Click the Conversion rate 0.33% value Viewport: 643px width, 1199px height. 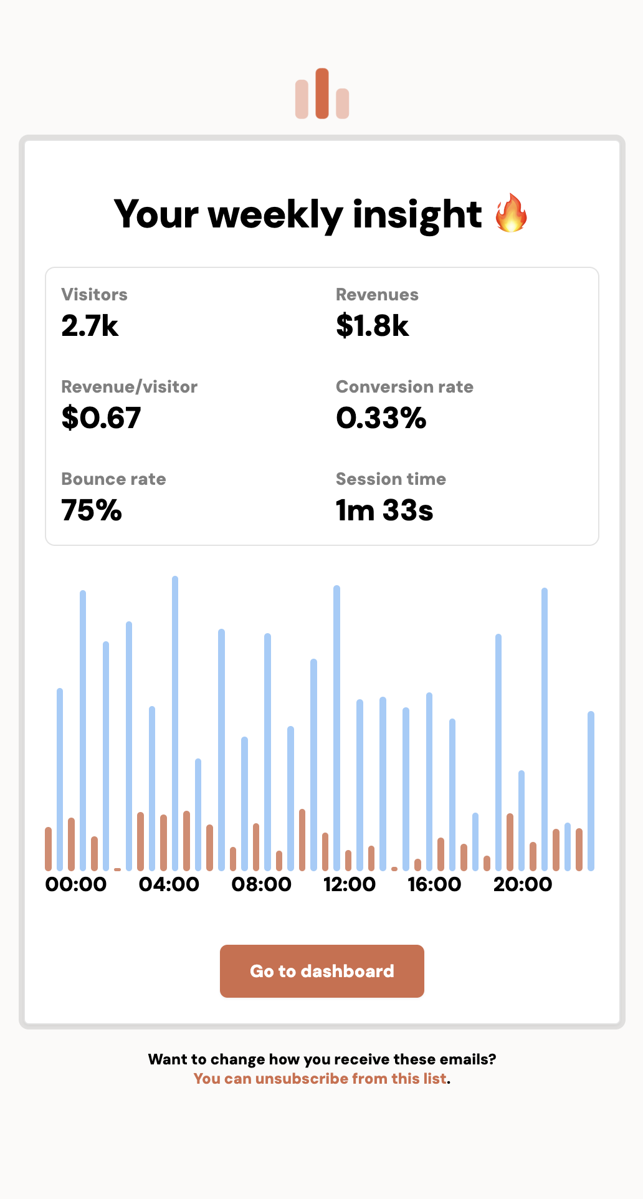[x=381, y=418]
